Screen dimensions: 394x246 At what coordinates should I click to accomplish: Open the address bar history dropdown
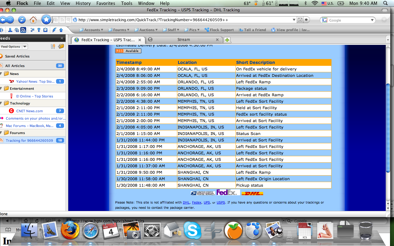click(294, 20)
